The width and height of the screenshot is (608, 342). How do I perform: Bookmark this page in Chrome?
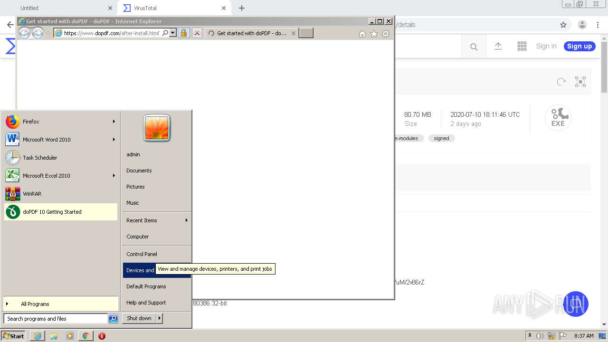pos(563,25)
